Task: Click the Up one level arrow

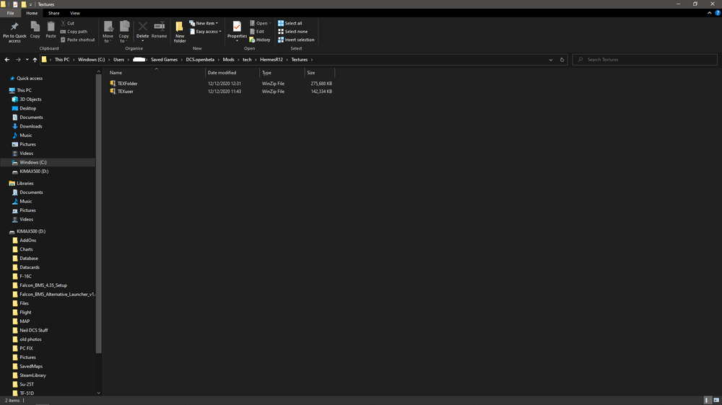Action: 35,60
